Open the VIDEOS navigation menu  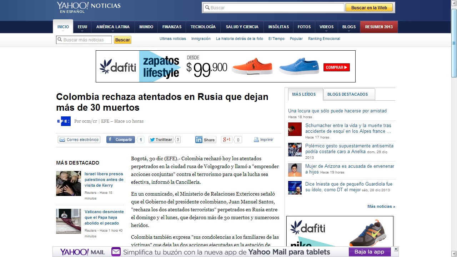[326, 27]
